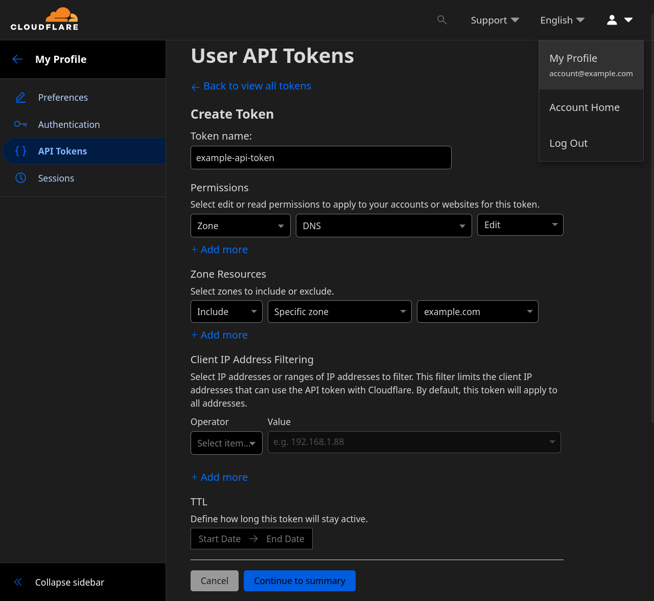Open Authentication via the key icon
This screenshot has width=654, height=601.
(x=20, y=124)
